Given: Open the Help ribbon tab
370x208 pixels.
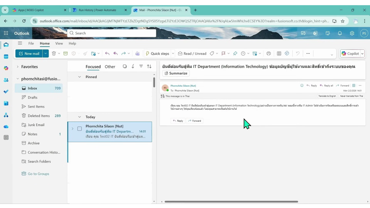Looking at the screenshot, I should pos(72,43).
